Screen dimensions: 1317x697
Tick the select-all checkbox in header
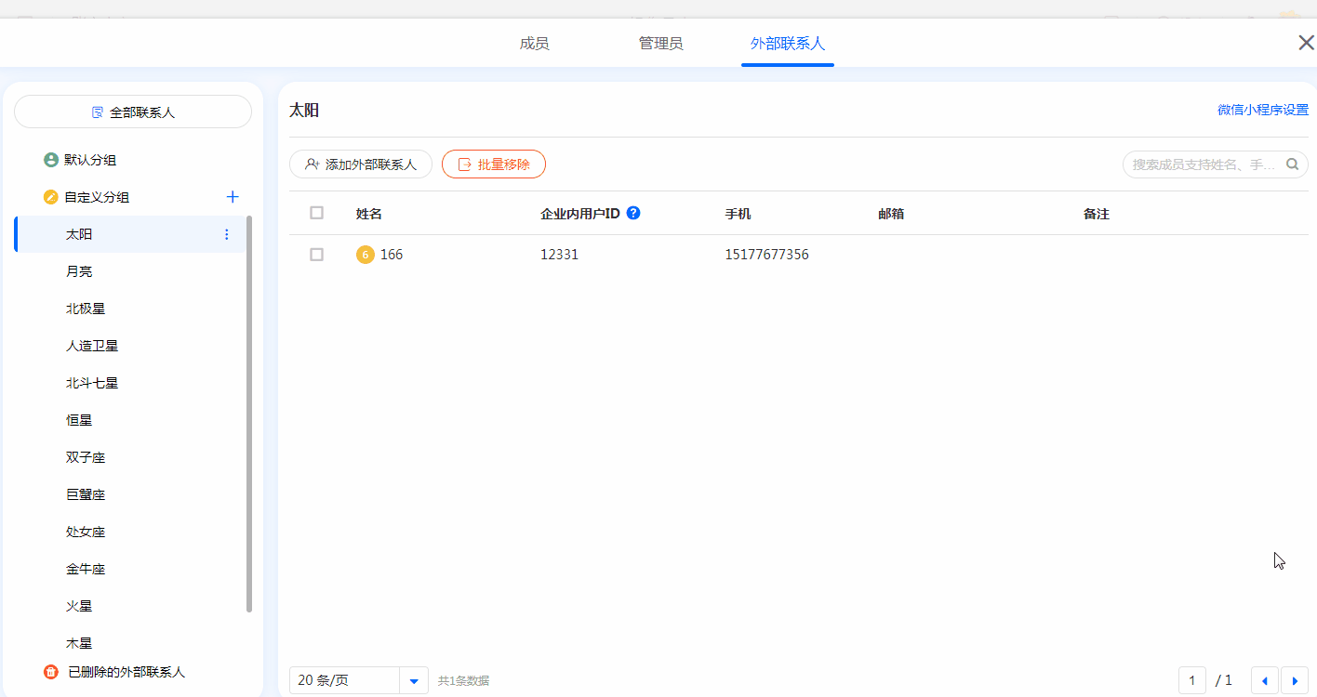pos(316,213)
